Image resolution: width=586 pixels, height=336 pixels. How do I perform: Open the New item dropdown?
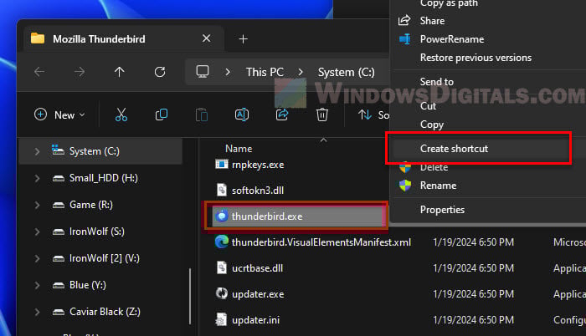[59, 115]
